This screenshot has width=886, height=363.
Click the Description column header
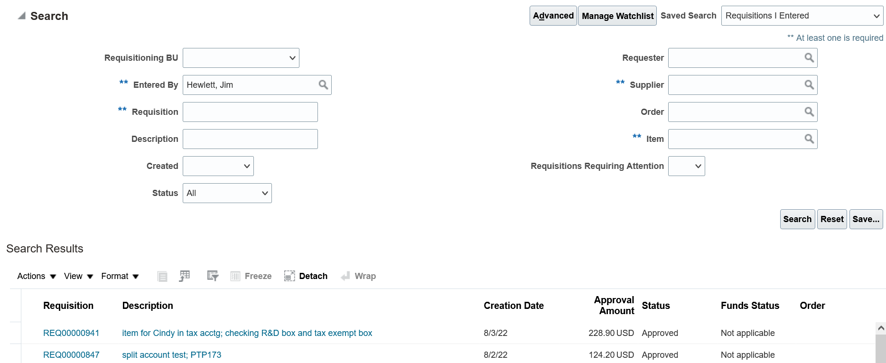coord(148,306)
